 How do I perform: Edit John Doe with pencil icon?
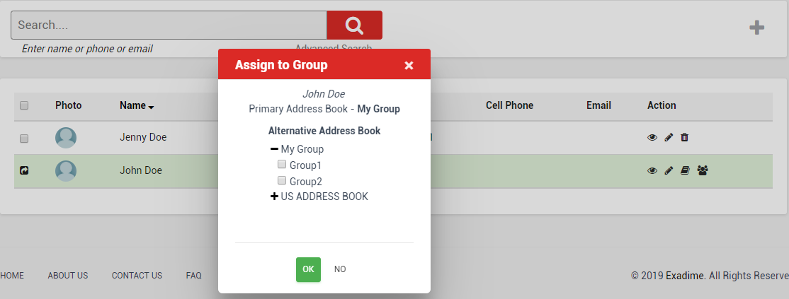[x=669, y=170]
